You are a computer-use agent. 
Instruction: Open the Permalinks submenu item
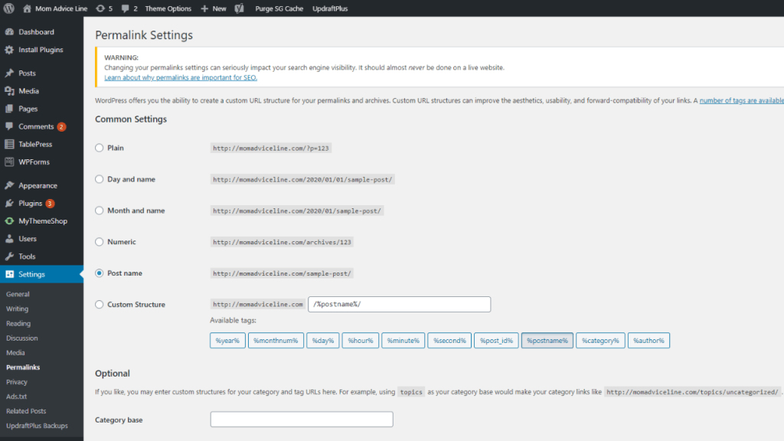(x=23, y=367)
